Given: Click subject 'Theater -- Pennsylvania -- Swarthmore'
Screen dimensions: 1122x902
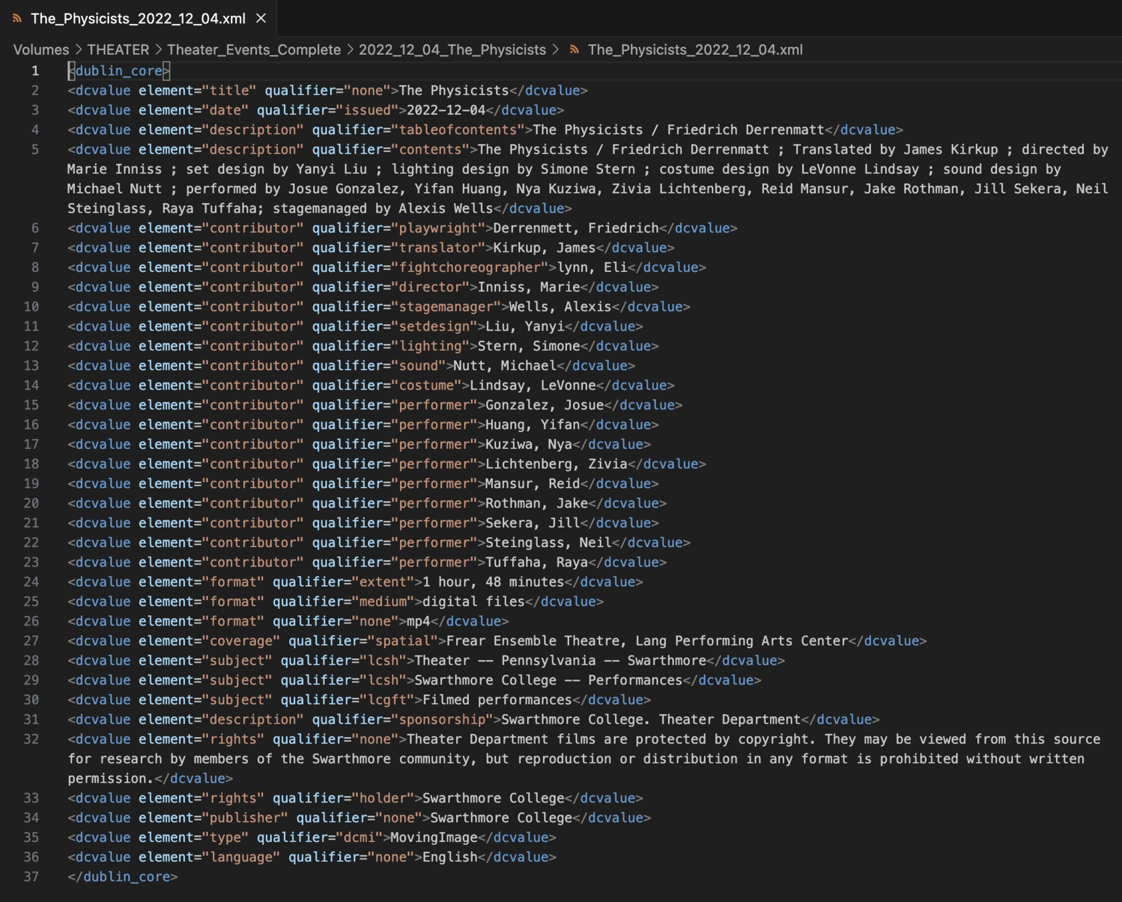Looking at the screenshot, I should 560,661.
